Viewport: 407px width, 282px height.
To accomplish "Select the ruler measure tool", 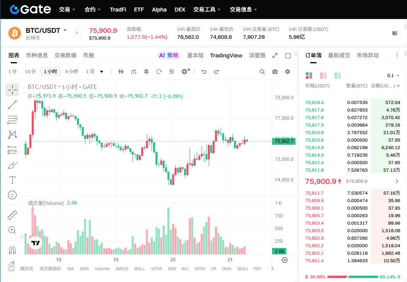I will [x=12, y=215].
